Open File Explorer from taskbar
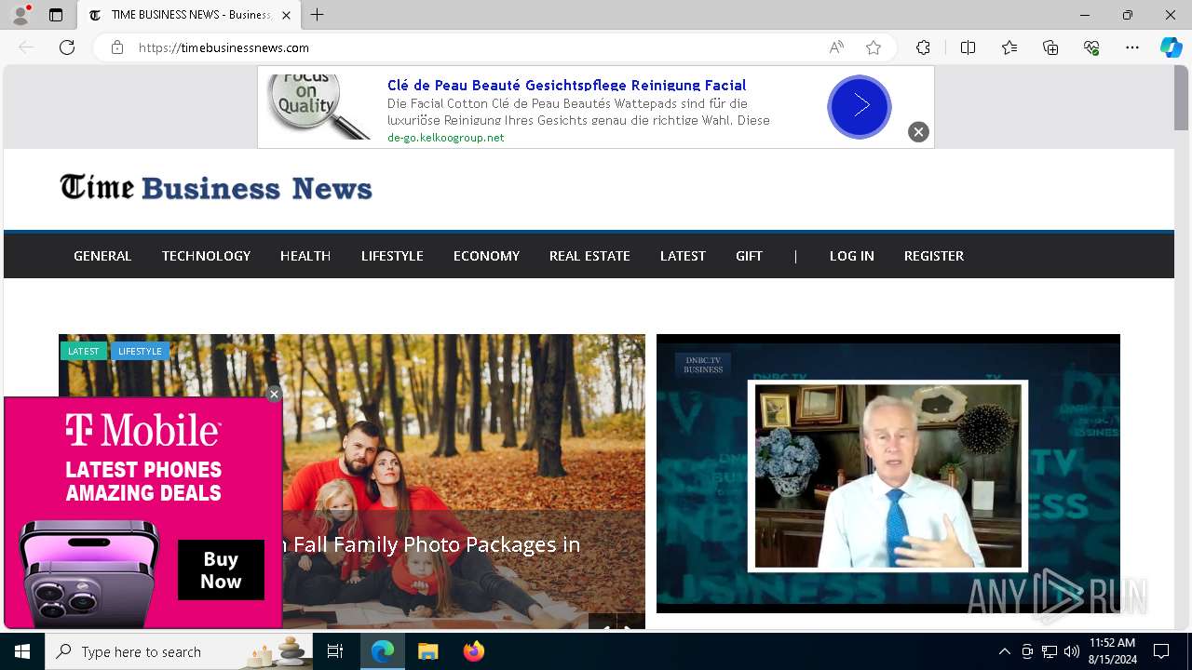Screen dimensions: 1192x670 [x=427, y=651]
